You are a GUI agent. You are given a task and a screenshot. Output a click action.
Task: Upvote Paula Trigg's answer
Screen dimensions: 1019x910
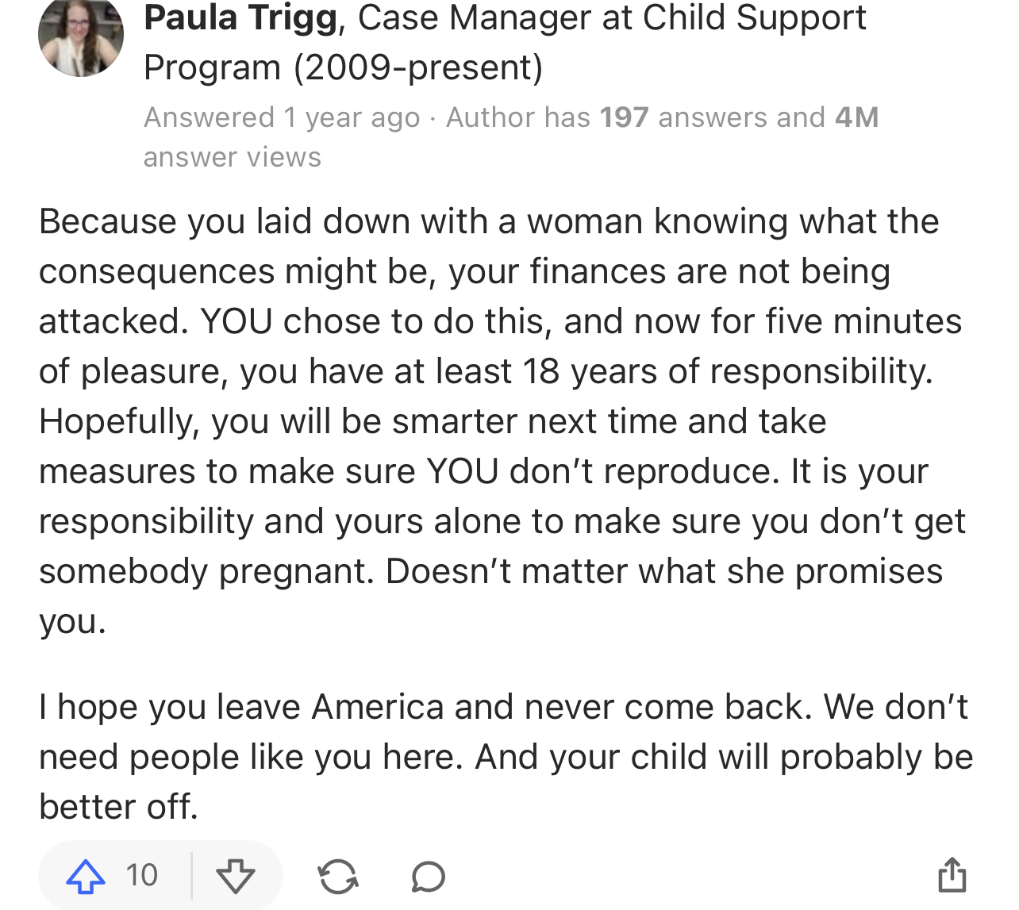point(86,876)
